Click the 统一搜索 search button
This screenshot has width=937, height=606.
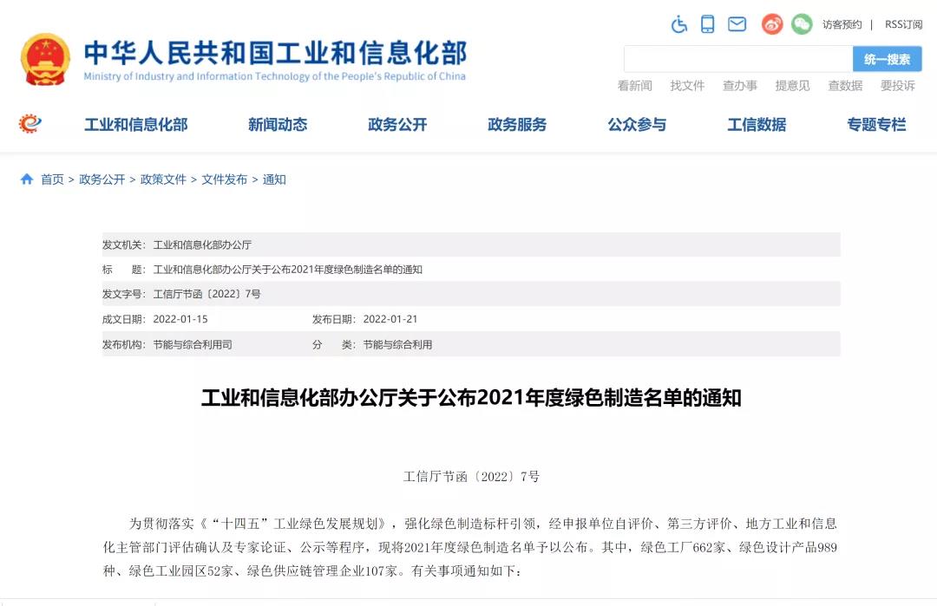tap(887, 59)
